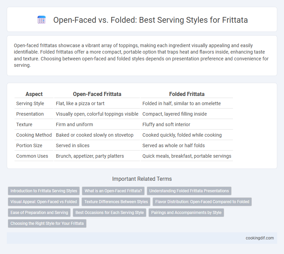Click the 'Open-Faced Frittata' column header
The image size is (284, 254).
click(97, 94)
